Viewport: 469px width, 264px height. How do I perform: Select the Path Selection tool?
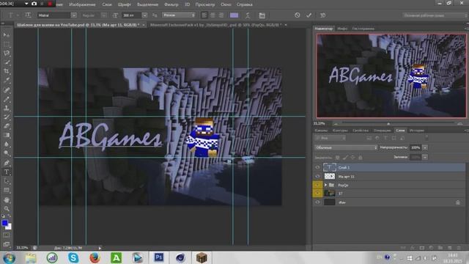(x=7, y=181)
